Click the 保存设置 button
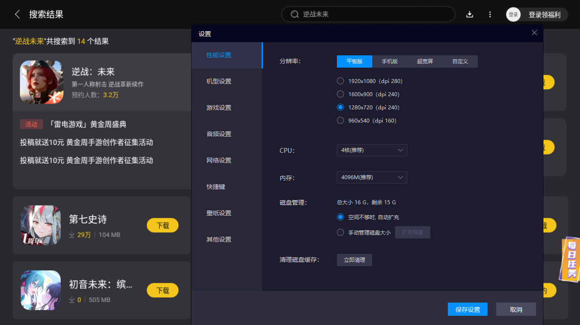 467,309
